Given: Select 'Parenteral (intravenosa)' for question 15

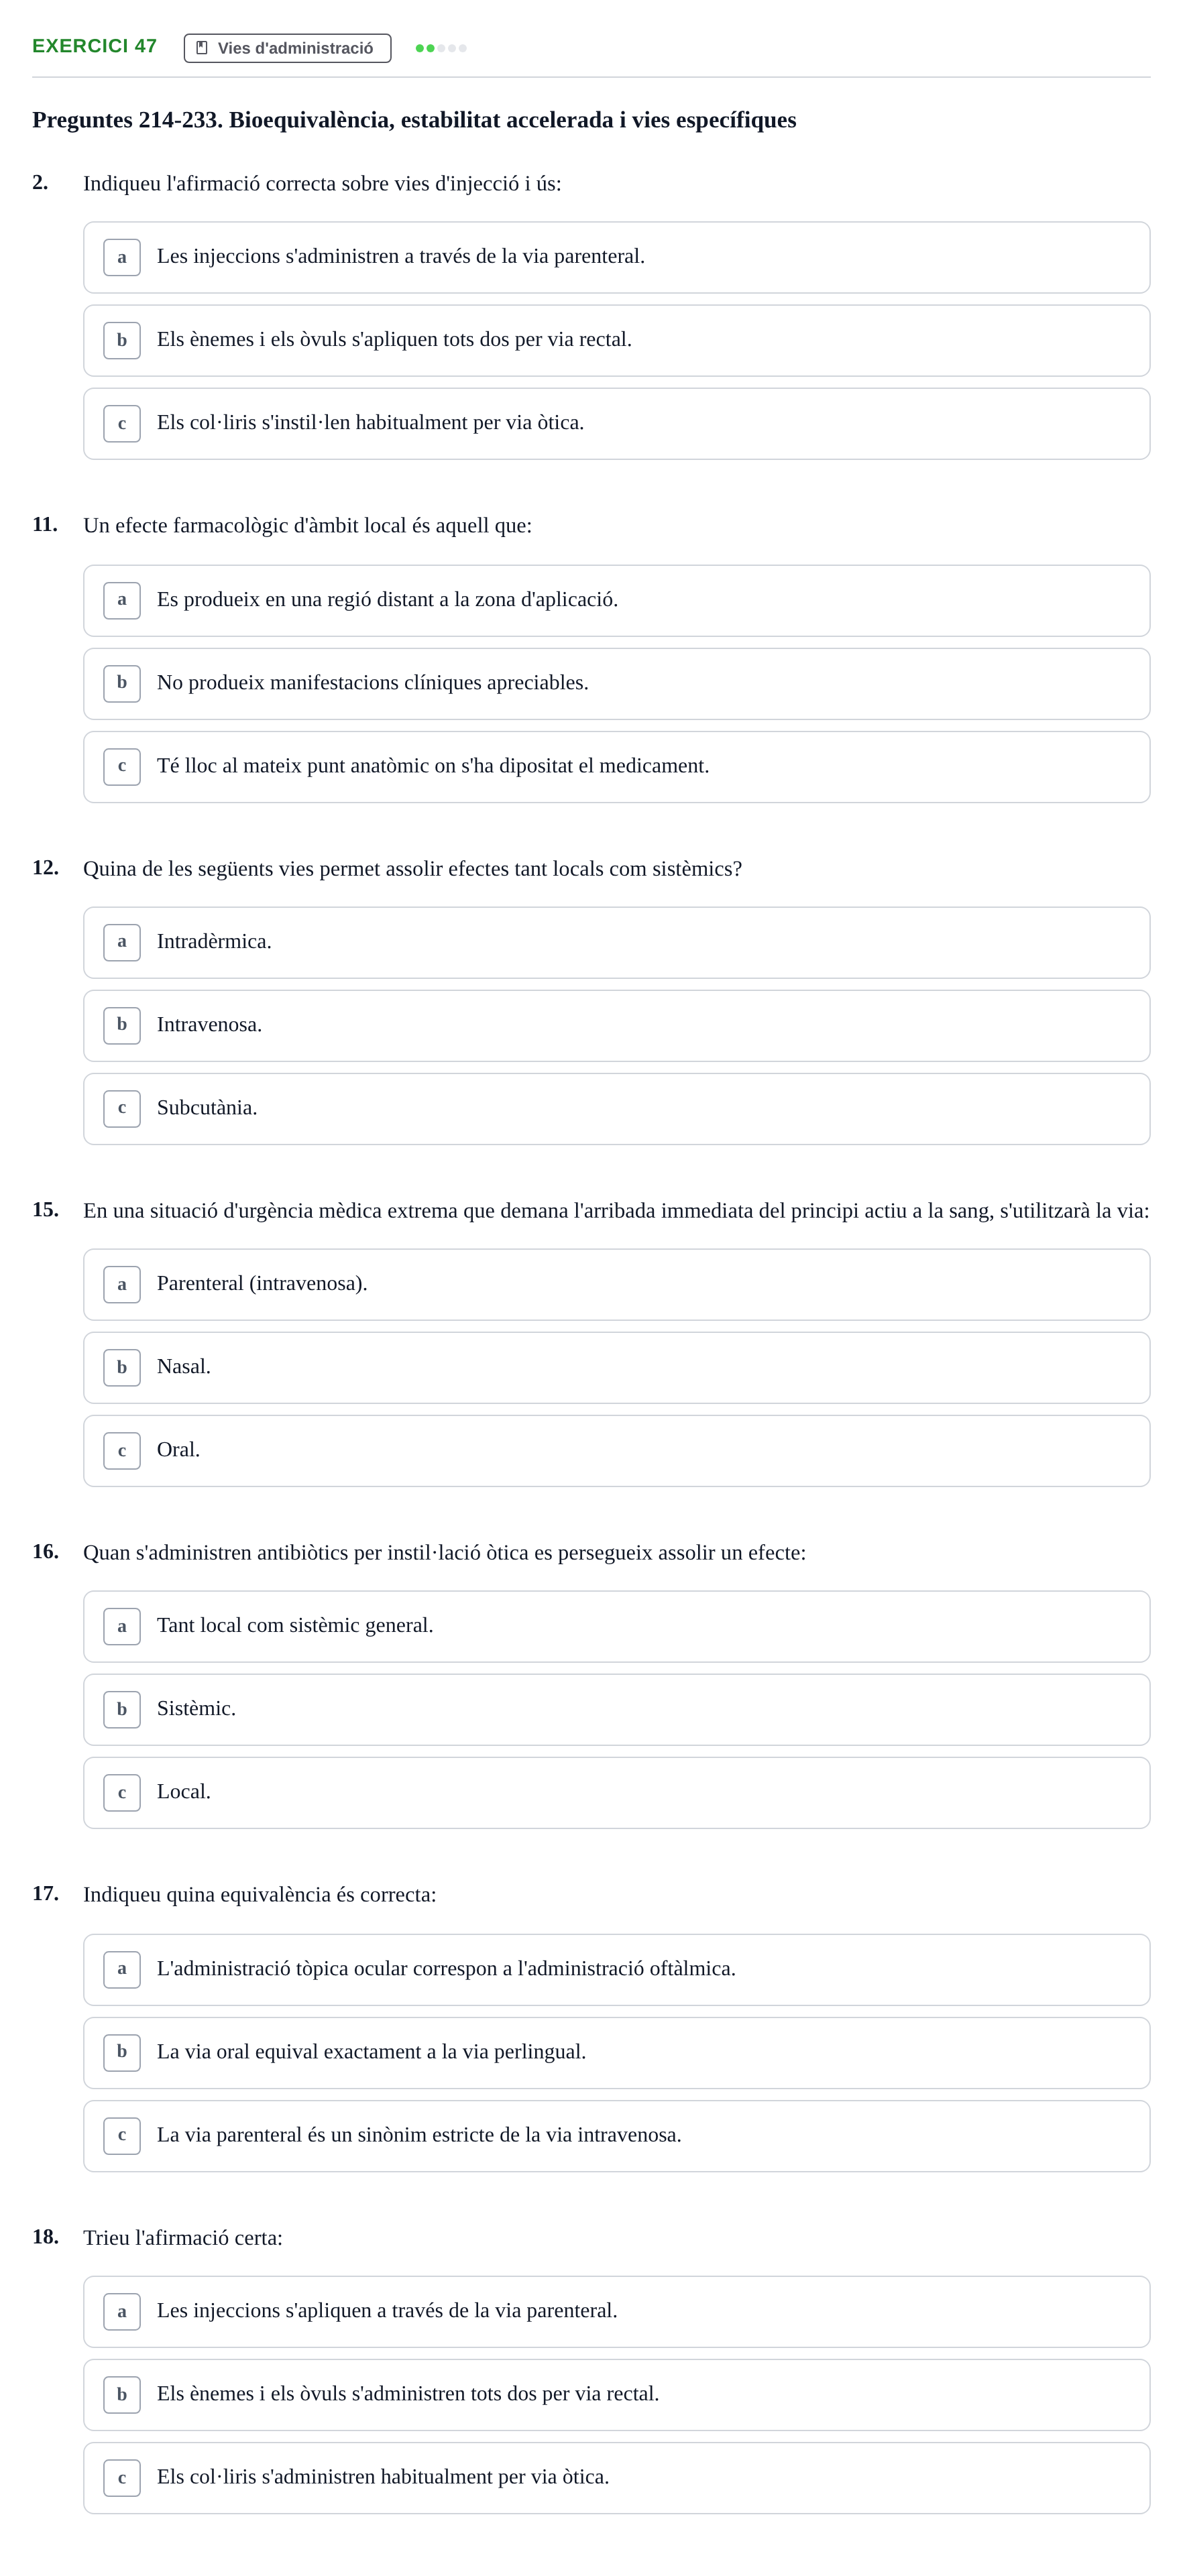Looking at the screenshot, I should pos(616,1284).
